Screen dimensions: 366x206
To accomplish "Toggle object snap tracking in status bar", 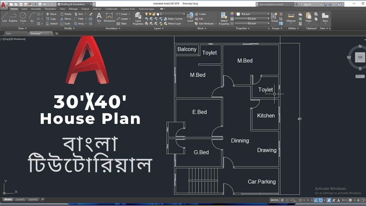I will click(x=315, y=200).
